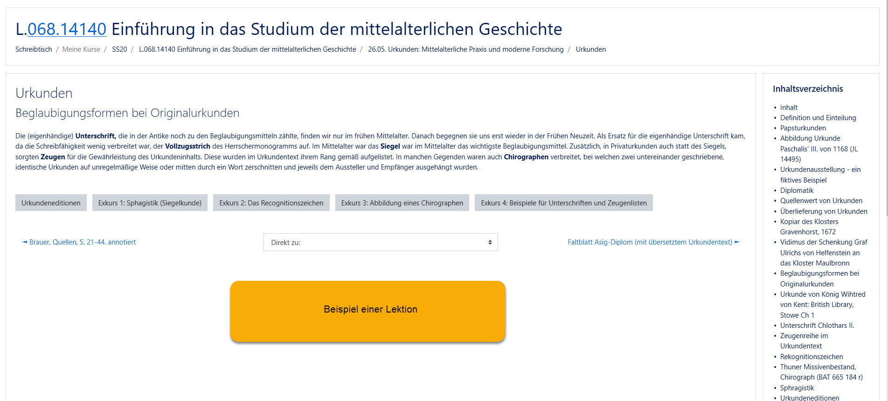This screenshot has width=888, height=401.
Task: Open Exkurs 1: Sphagistik (Siegelkunde)
Action: click(x=150, y=203)
